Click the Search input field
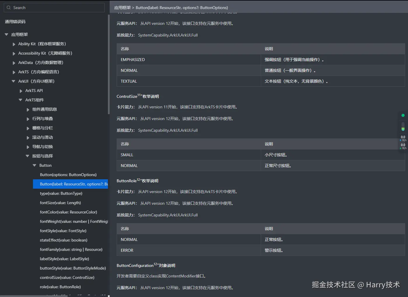The image size is (408, 297). click(54, 8)
